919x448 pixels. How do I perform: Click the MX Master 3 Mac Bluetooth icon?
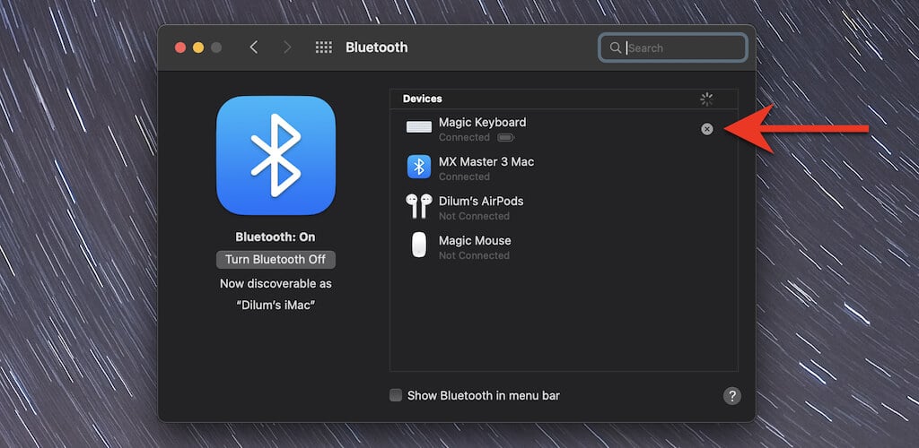(419, 167)
